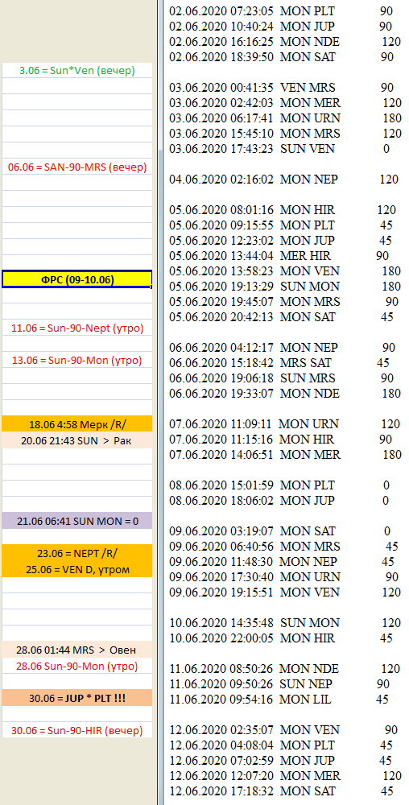Viewport: 409px width, 805px height.
Task: Select the 20.06 21:43 SUN > Рак cell
Action: tap(77, 440)
